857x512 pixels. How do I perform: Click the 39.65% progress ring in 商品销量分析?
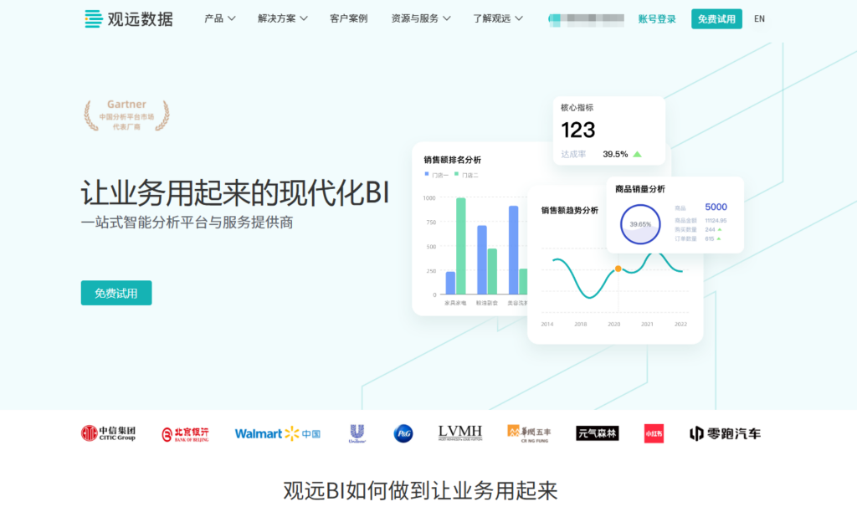(x=639, y=224)
